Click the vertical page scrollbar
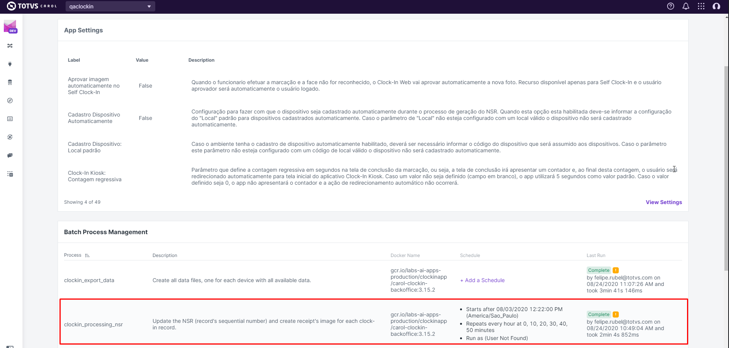The height and width of the screenshot is (348, 729). pos(726,168)
